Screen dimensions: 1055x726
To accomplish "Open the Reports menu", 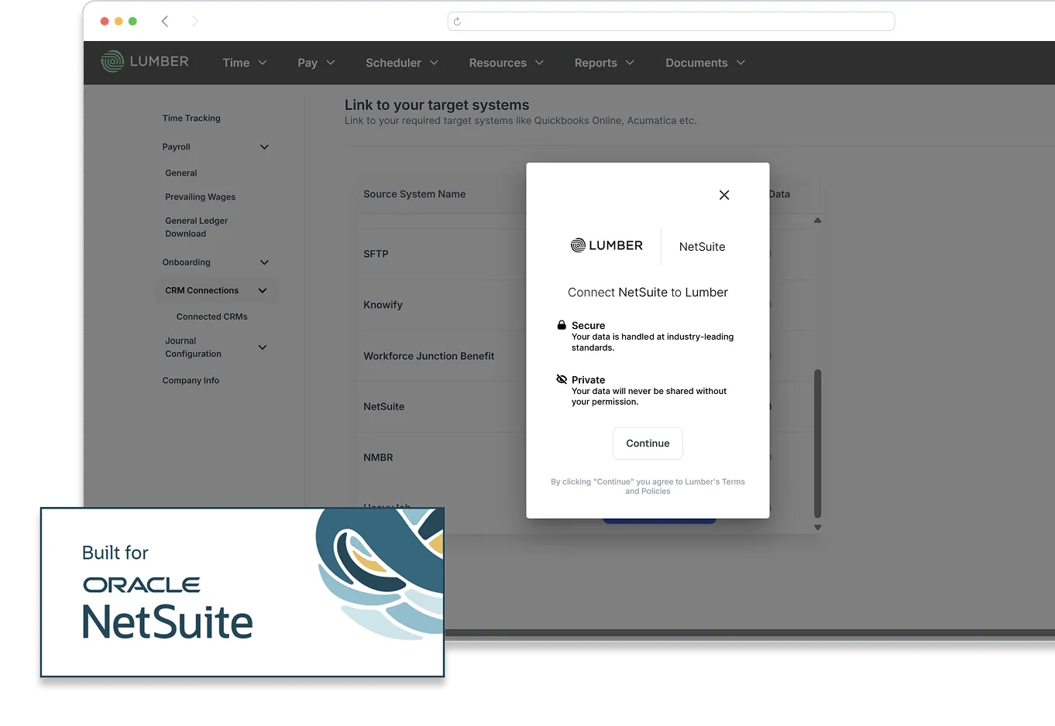I will 603,63.
